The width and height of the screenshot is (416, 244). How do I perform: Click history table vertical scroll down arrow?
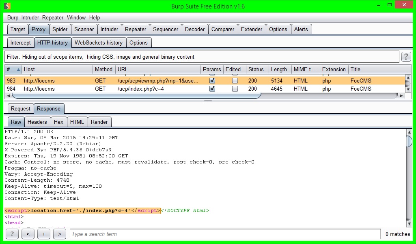pos(408,89)
